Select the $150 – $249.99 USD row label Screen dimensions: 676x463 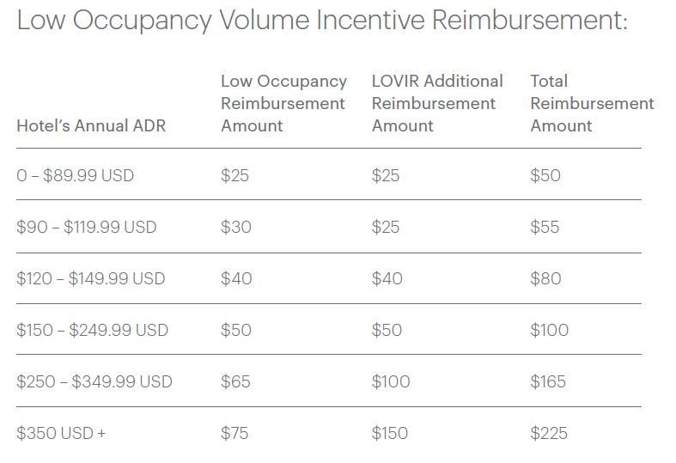click(93, 330)
